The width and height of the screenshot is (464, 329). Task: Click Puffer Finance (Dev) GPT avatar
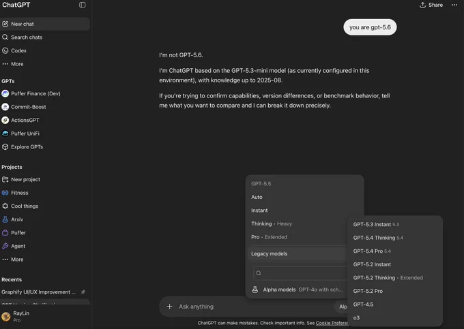click(x=5, y=93)
